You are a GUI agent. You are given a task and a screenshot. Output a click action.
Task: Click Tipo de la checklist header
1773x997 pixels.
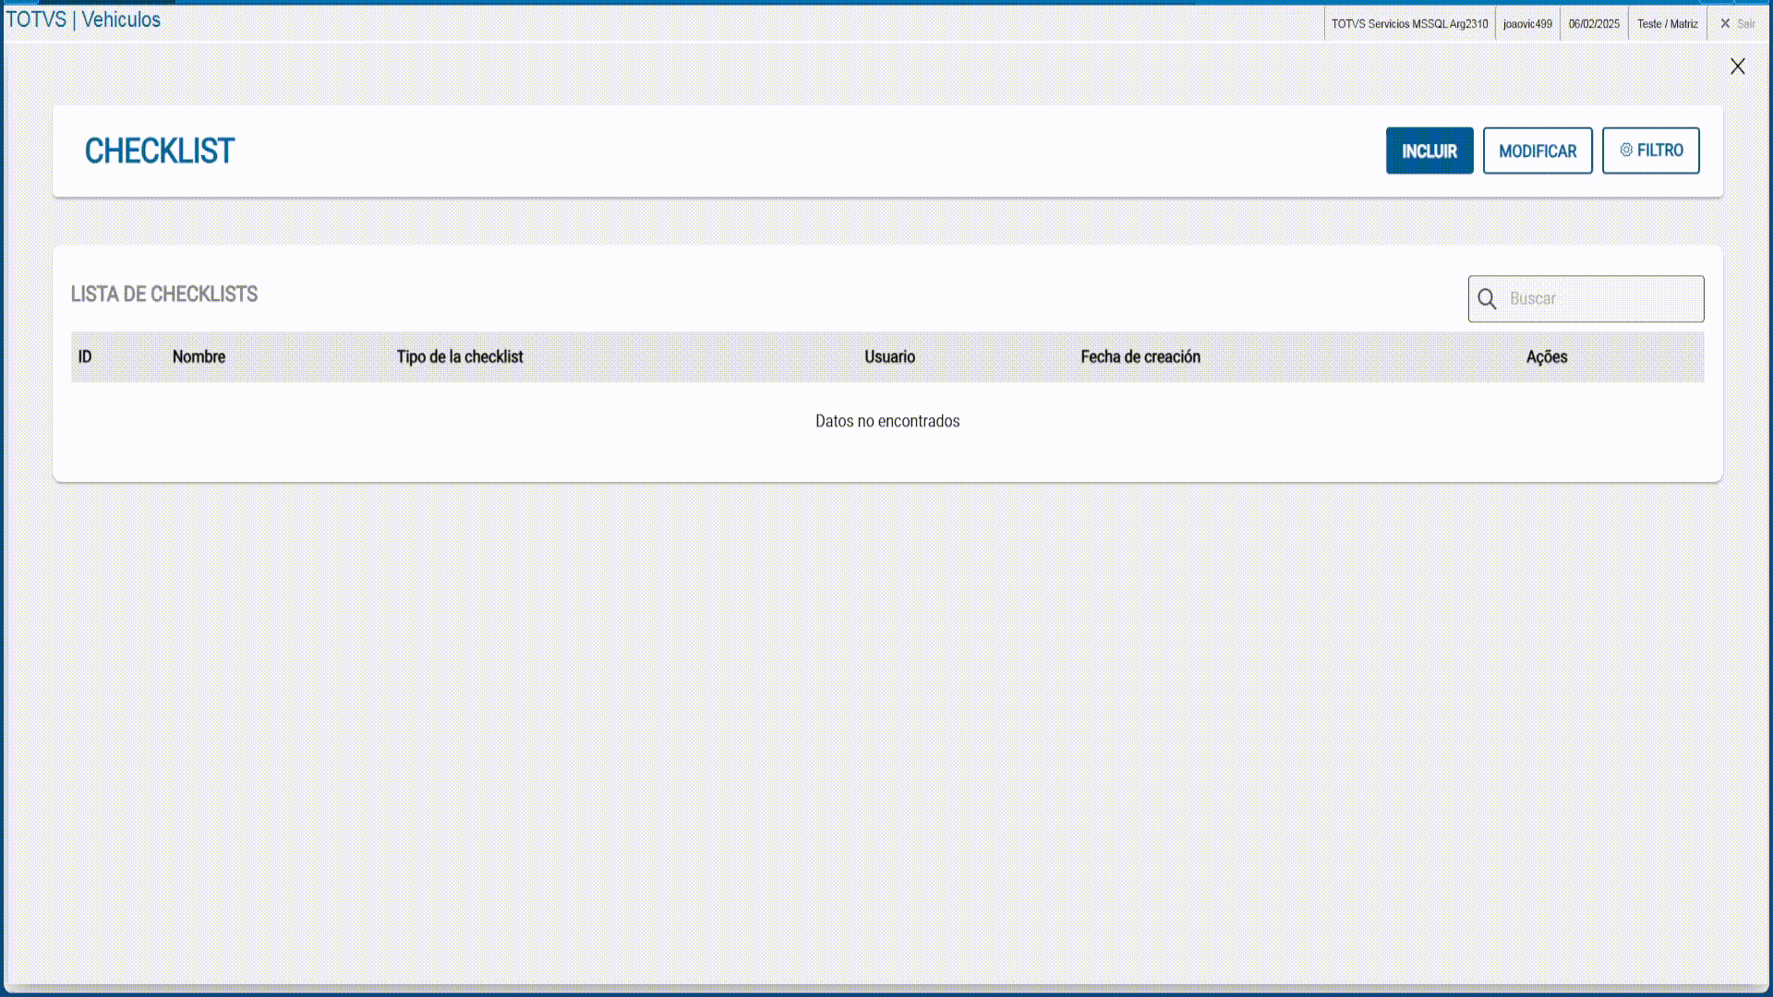coord(460,357)
